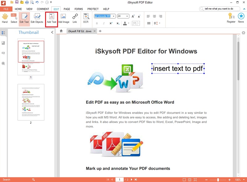Close the iSkysoft Pdf Ed...dows document tab

94,31
